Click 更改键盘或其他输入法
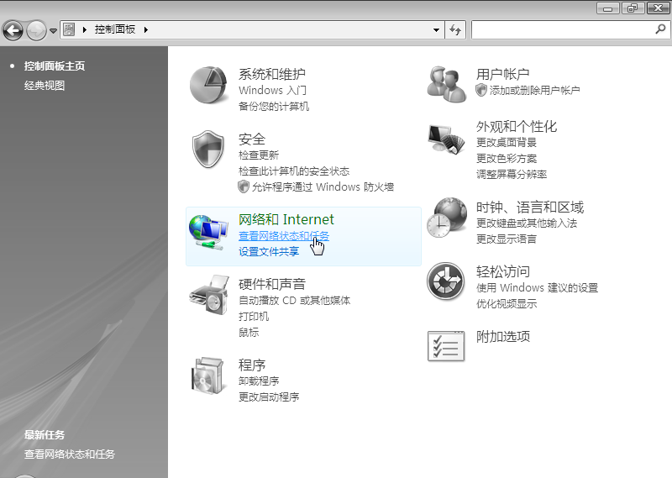The height and width of the screenshot is (478, 672). tap(527, 223)
